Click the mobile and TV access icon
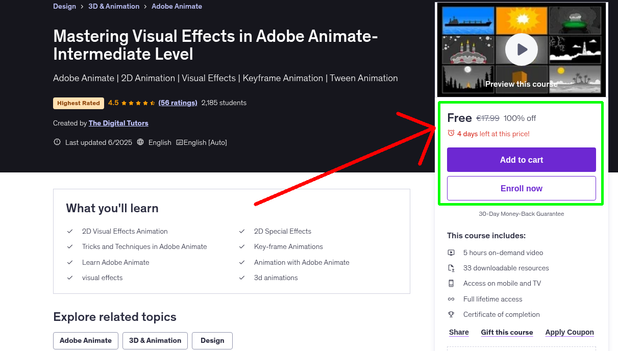 (x=451, y=283)
